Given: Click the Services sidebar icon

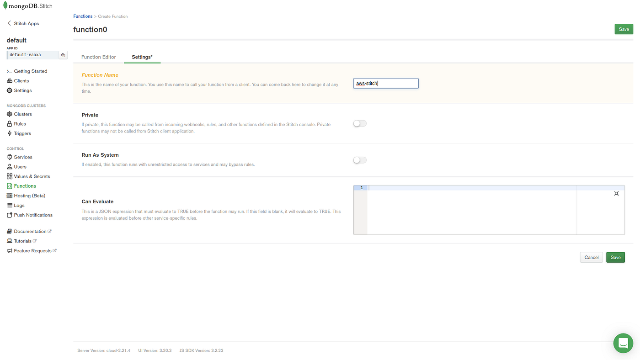Looking at the screenshot, I should coord(9,156).
